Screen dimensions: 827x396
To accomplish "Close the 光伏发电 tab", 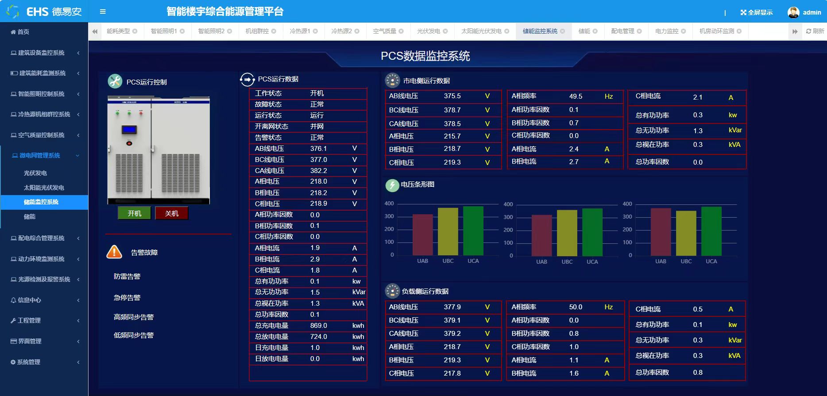I will (x=445, y=31).
